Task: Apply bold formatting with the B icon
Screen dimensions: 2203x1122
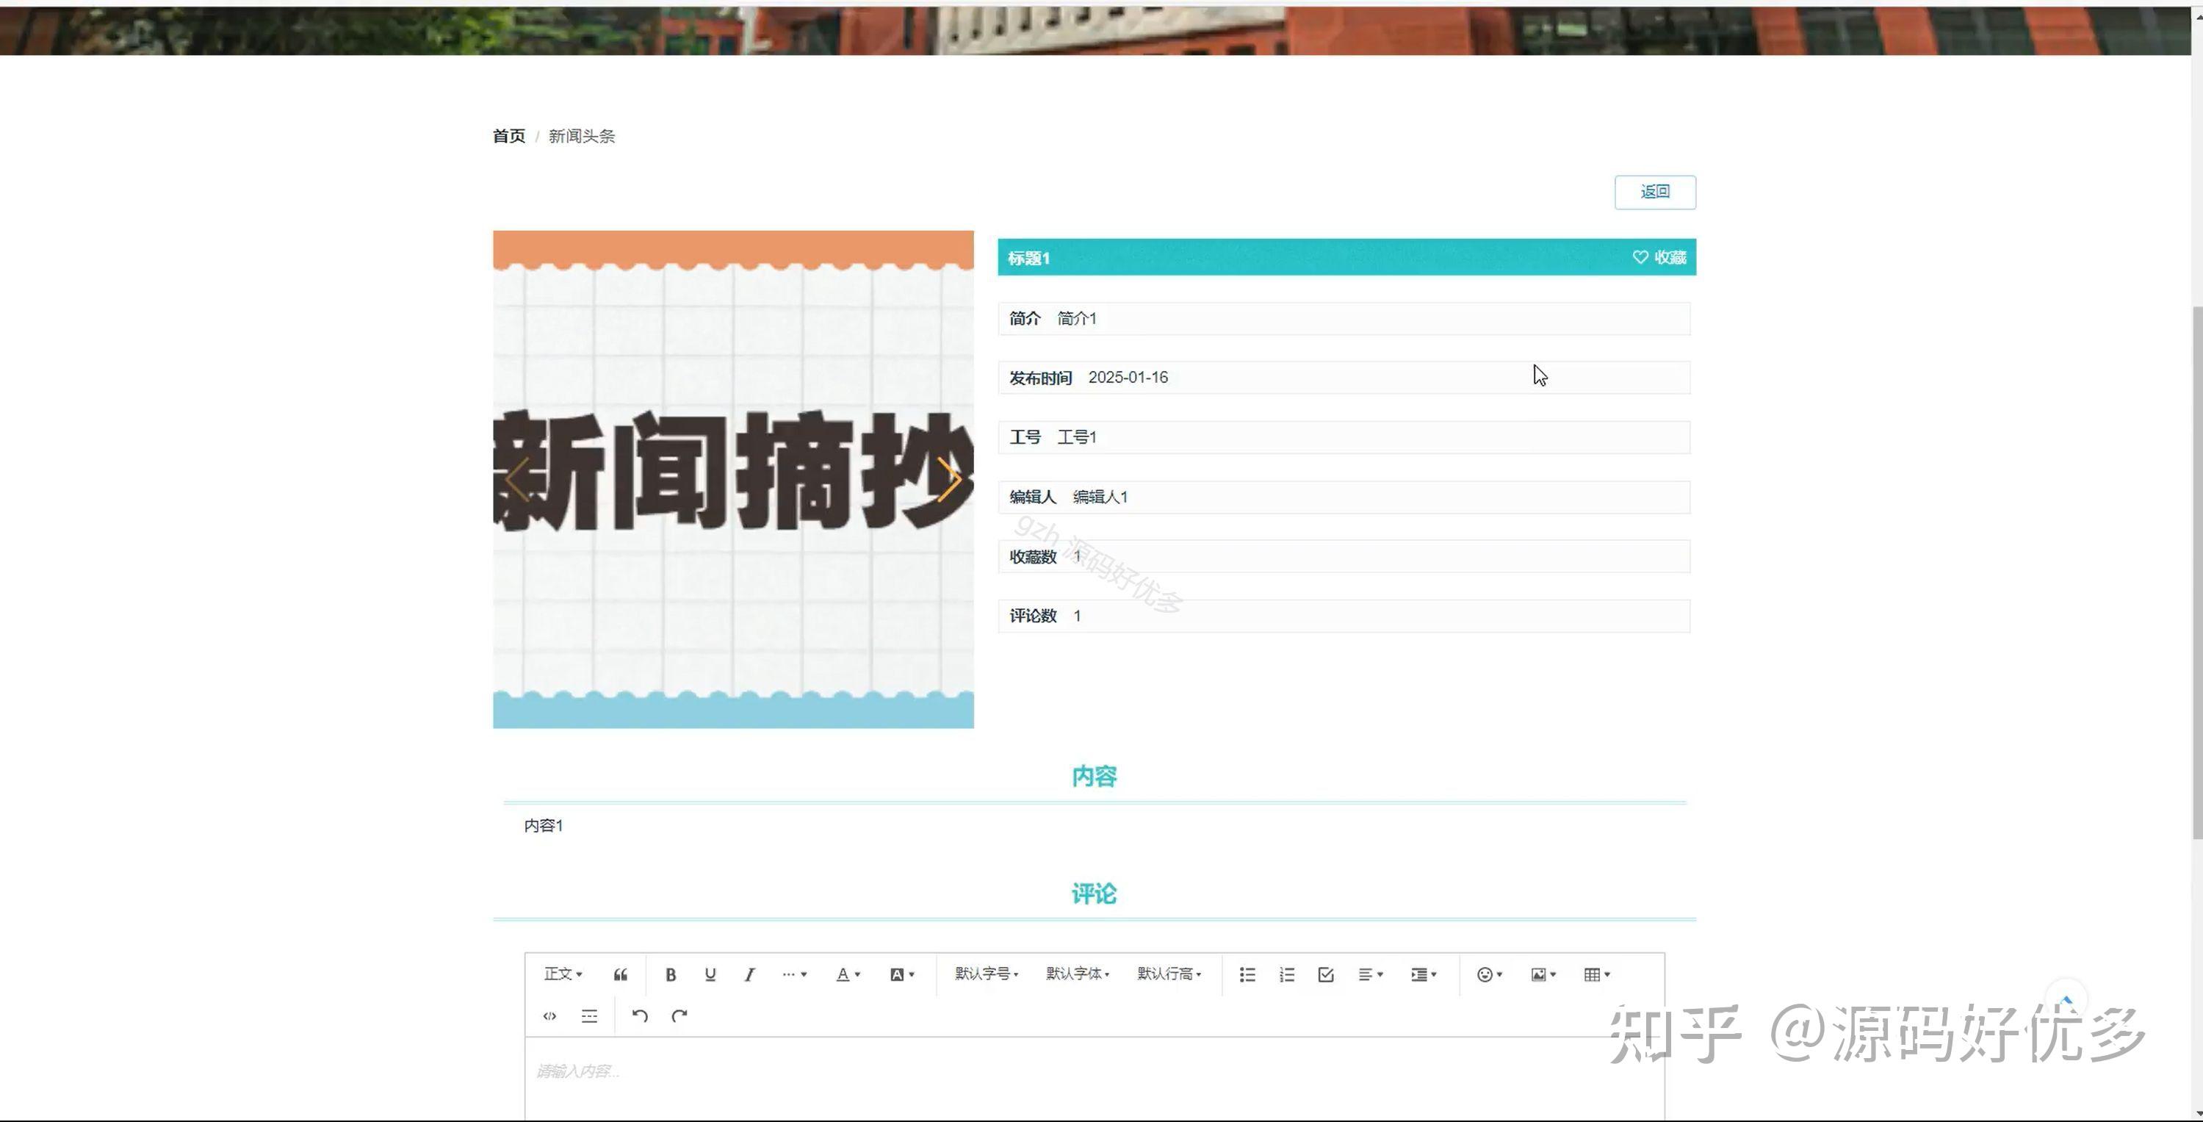Action: tap(671, 974)
